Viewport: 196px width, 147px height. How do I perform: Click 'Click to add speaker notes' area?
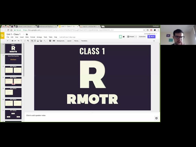[36, 115]
